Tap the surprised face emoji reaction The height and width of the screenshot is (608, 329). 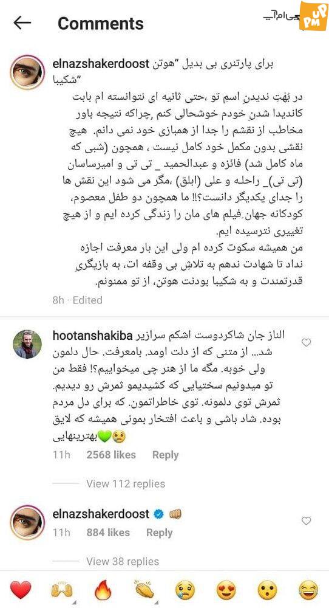point(268,590)
